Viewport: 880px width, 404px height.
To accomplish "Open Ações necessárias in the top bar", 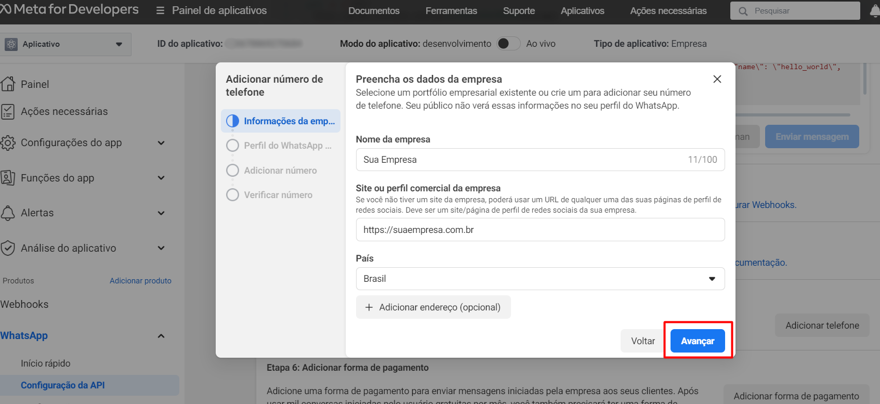I will coord(668,11).
